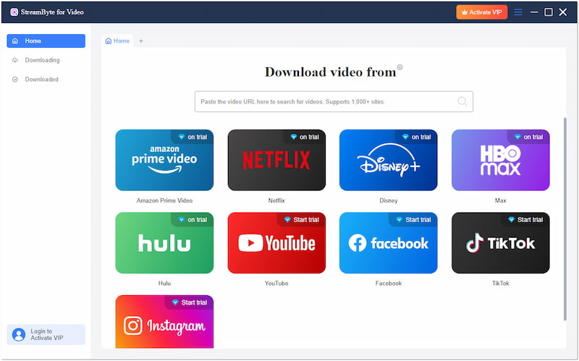
Task: Open the TikTok tile
Action: [500, 244]
